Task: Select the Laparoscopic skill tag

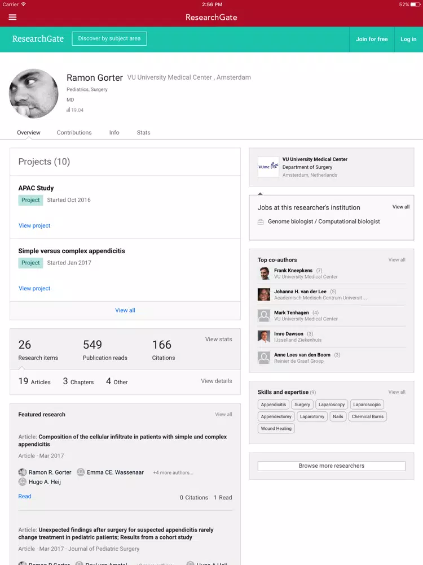Action: point(367,405)
